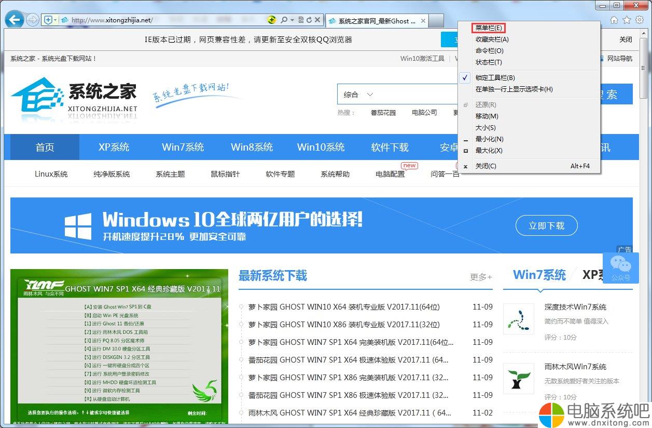
Task: Click the security shield icon in address bar
Action: (x=48, y=20)
